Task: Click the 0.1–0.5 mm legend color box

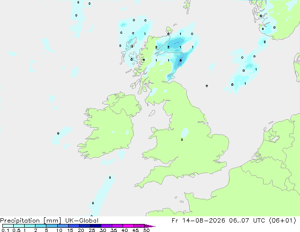Action: [x=8, y=226]
